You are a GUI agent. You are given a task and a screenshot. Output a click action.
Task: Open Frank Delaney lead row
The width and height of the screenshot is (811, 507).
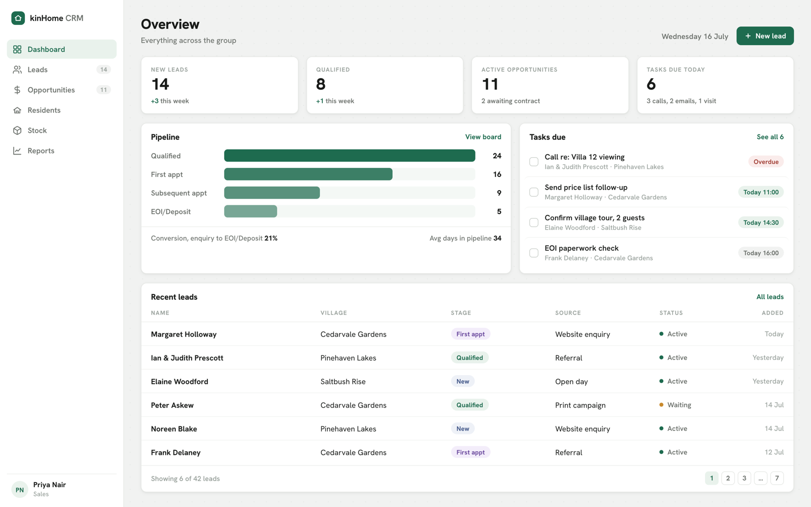tap(467, 452)
